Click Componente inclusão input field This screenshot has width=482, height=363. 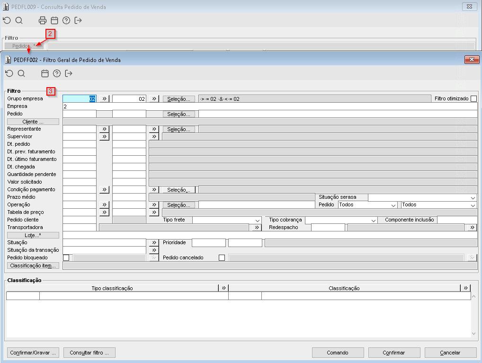coord(457,220)
